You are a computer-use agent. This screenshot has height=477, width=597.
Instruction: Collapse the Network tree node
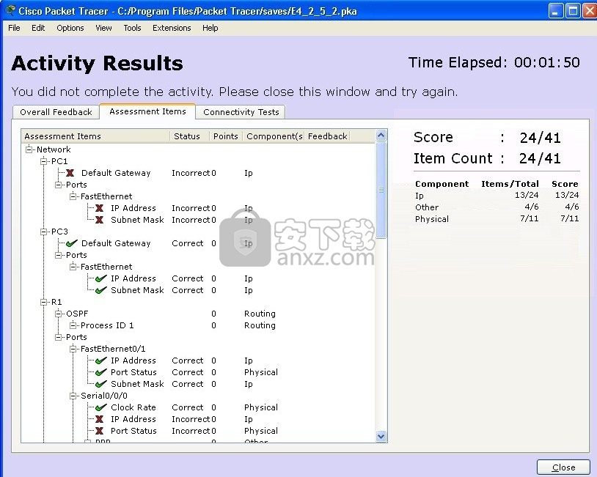point(29,149)
